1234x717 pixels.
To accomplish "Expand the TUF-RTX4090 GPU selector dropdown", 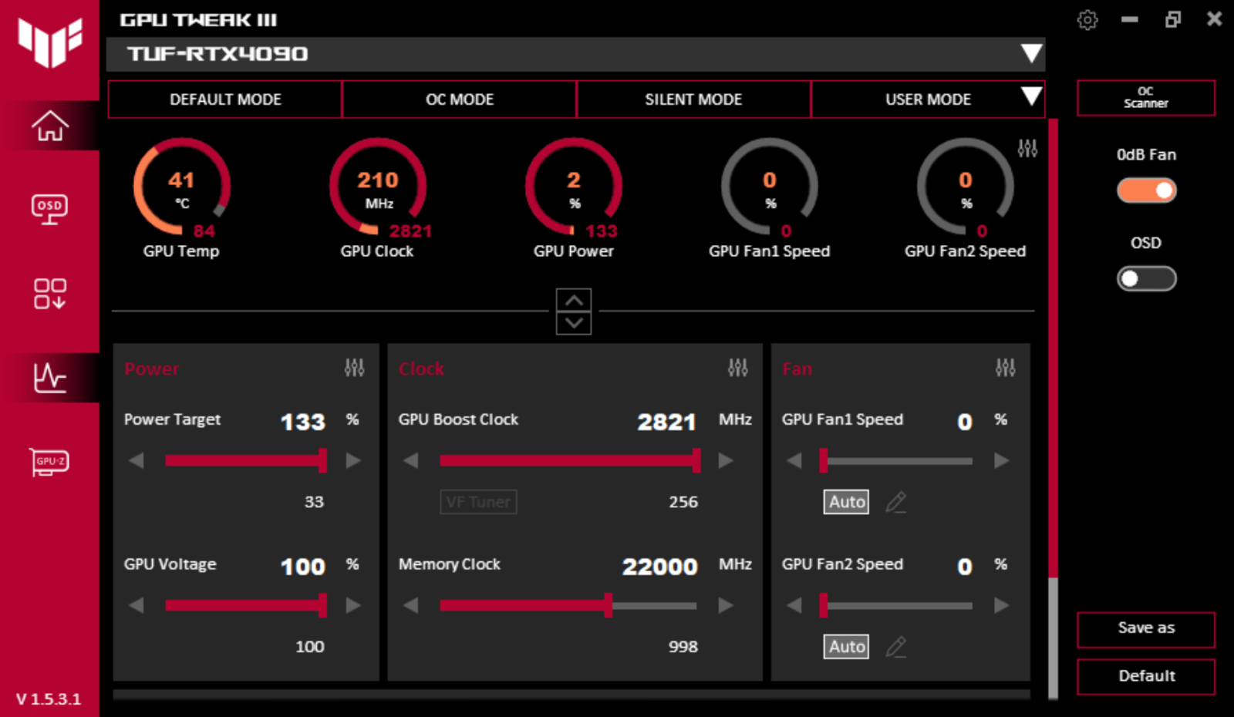I will [x=1030, y=53].
